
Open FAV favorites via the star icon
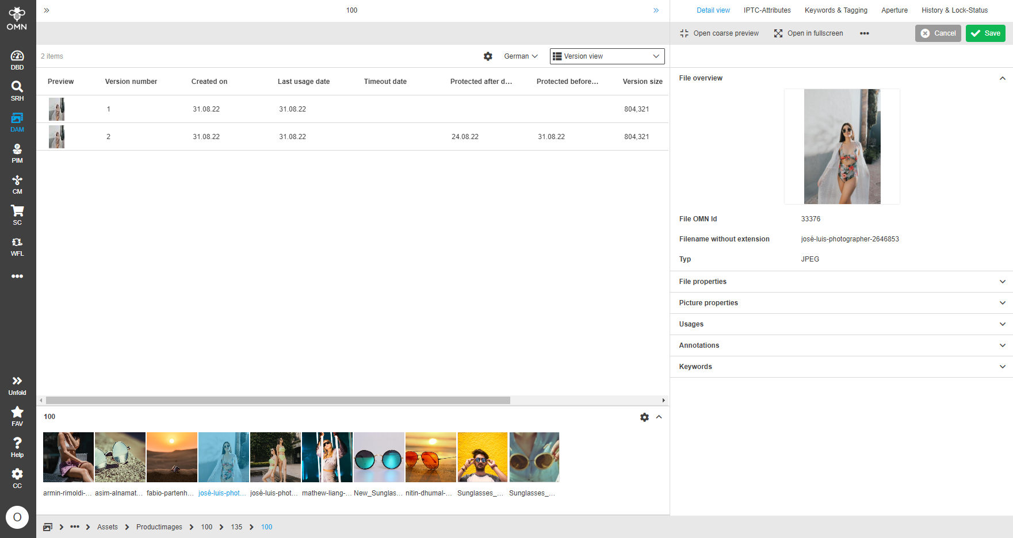pyautogui.click(x=17, y=413)
